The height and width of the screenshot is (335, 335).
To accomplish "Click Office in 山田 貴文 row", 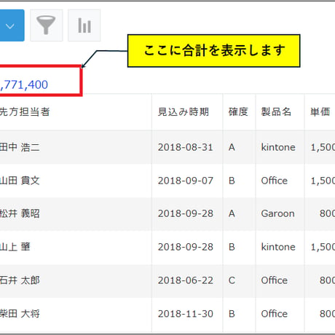I will coord(275,181).
